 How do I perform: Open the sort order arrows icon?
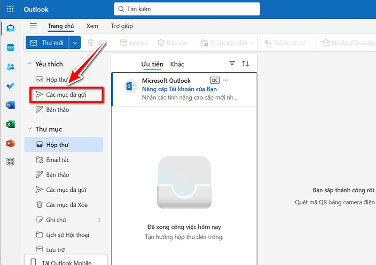coord(245,63)
